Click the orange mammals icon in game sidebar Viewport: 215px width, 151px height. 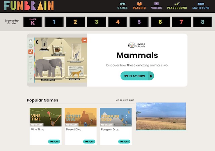point(31,52)
